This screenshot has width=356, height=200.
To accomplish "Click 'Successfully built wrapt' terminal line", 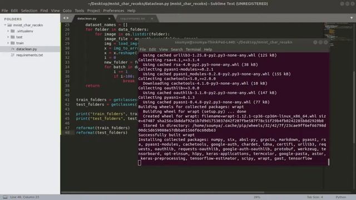I will click(166, 135).
